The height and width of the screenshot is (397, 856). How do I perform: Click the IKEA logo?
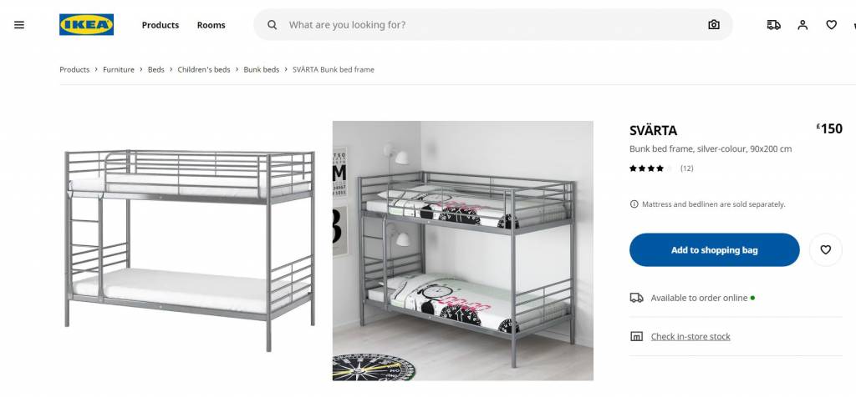[x=86, y=24]
